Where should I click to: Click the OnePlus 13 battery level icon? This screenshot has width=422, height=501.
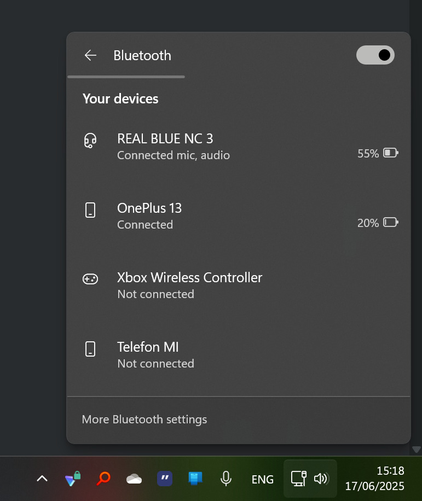[390, 223]
